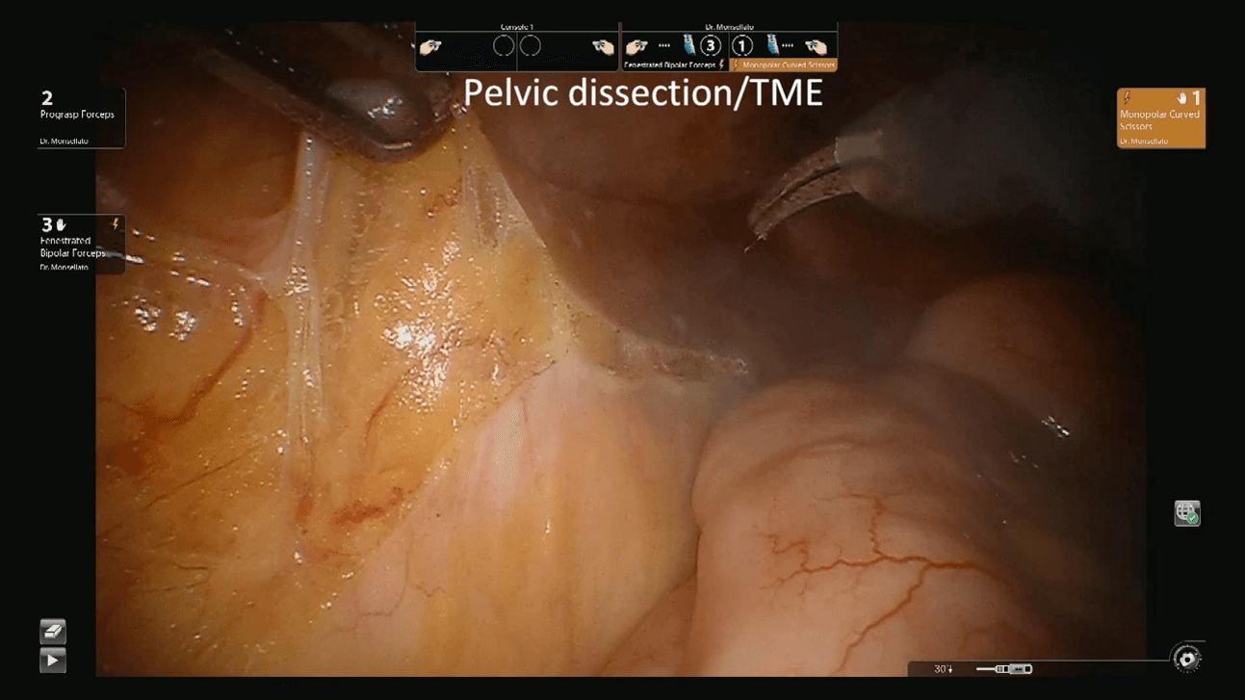Click the 30° endoscope angle indicator

pyautogui.click(x=944, y=668)
